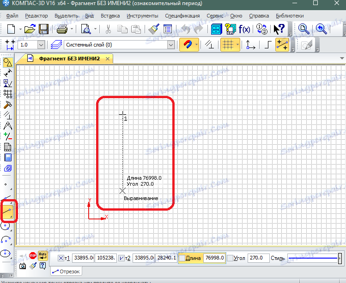Click the copy properties brush icon
This screenshot has height=283, width=346.
154,29
